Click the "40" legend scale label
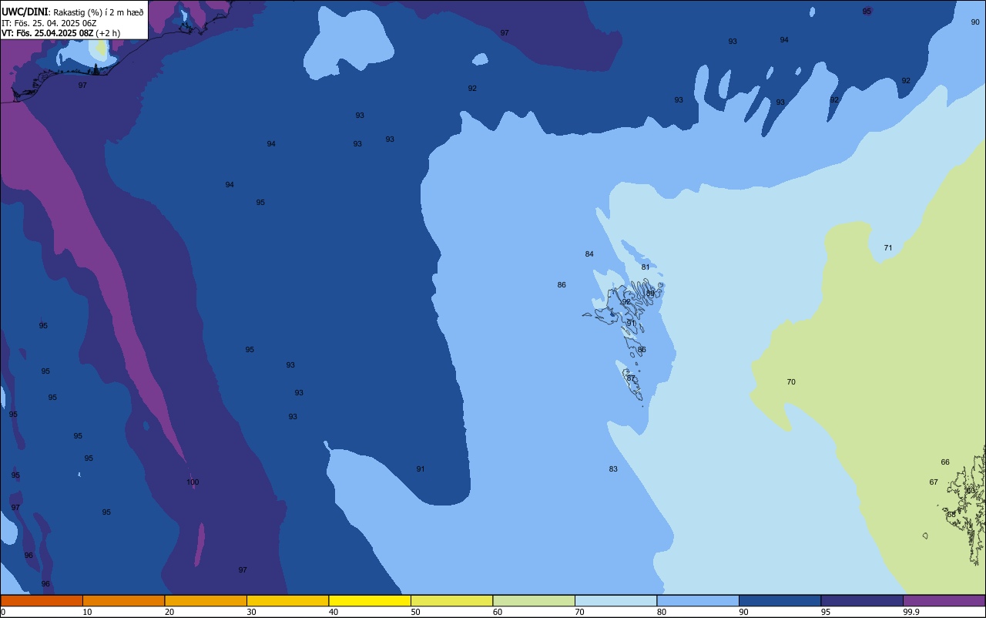The height and width of the screenshot is (618, 986). point(334,612)
